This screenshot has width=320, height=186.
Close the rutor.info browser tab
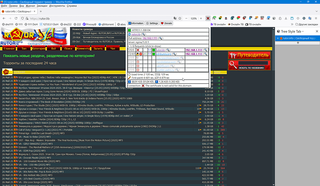pos(34,12)
